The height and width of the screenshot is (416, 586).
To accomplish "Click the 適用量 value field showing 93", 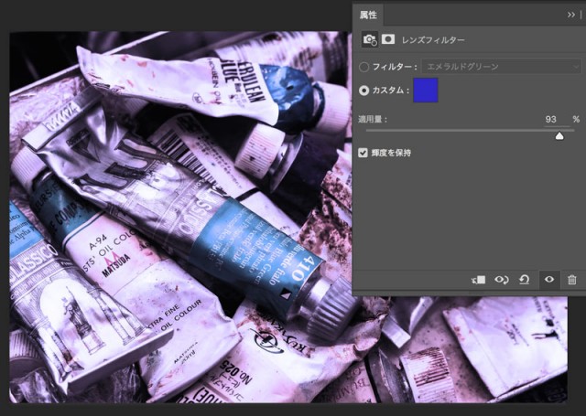I will coord(550,119).
